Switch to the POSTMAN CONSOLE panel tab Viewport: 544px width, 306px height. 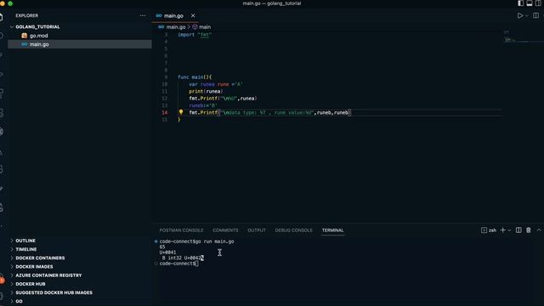pos(181,230)
